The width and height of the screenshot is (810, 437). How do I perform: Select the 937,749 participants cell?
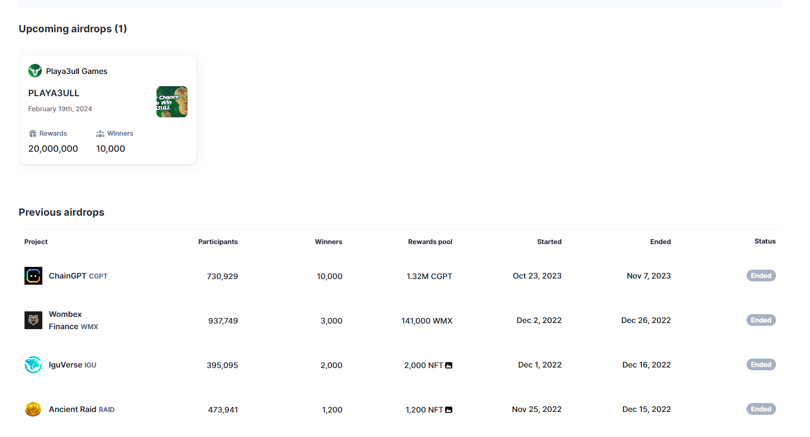pyautogui.click(x=223, y=321)
